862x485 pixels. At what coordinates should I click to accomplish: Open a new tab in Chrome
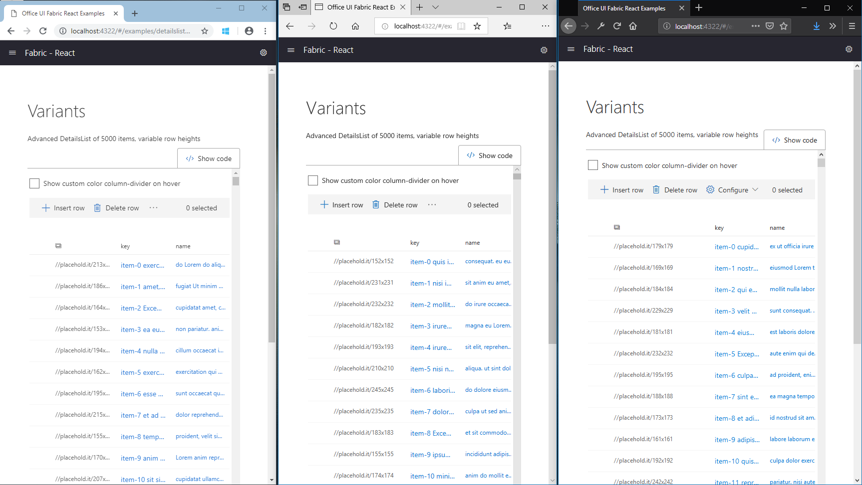[x=135, y=13]
